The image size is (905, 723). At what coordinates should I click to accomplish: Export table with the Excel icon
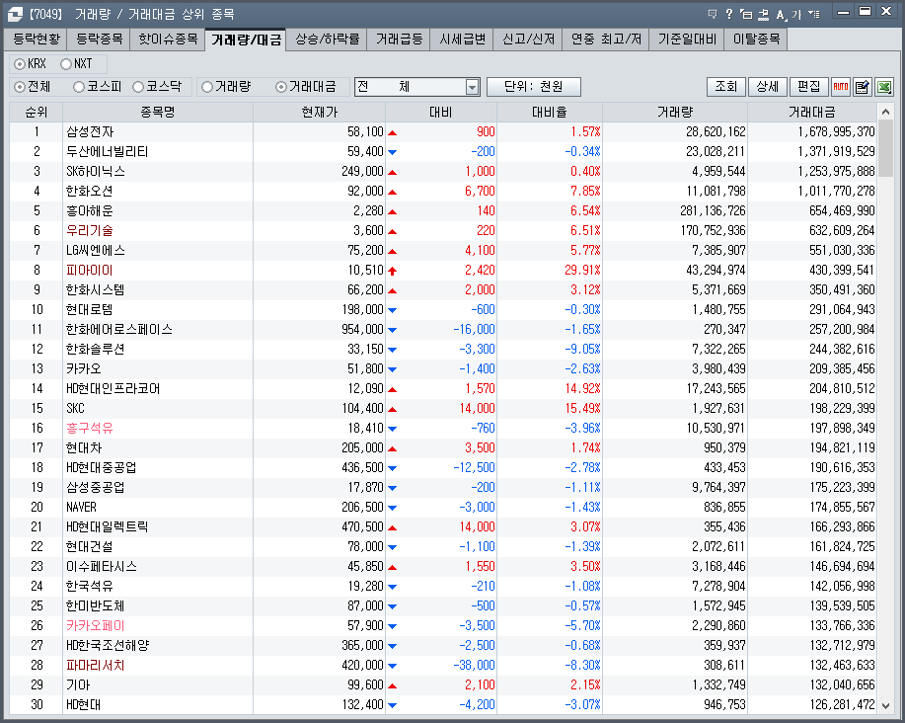coord(884,87)
